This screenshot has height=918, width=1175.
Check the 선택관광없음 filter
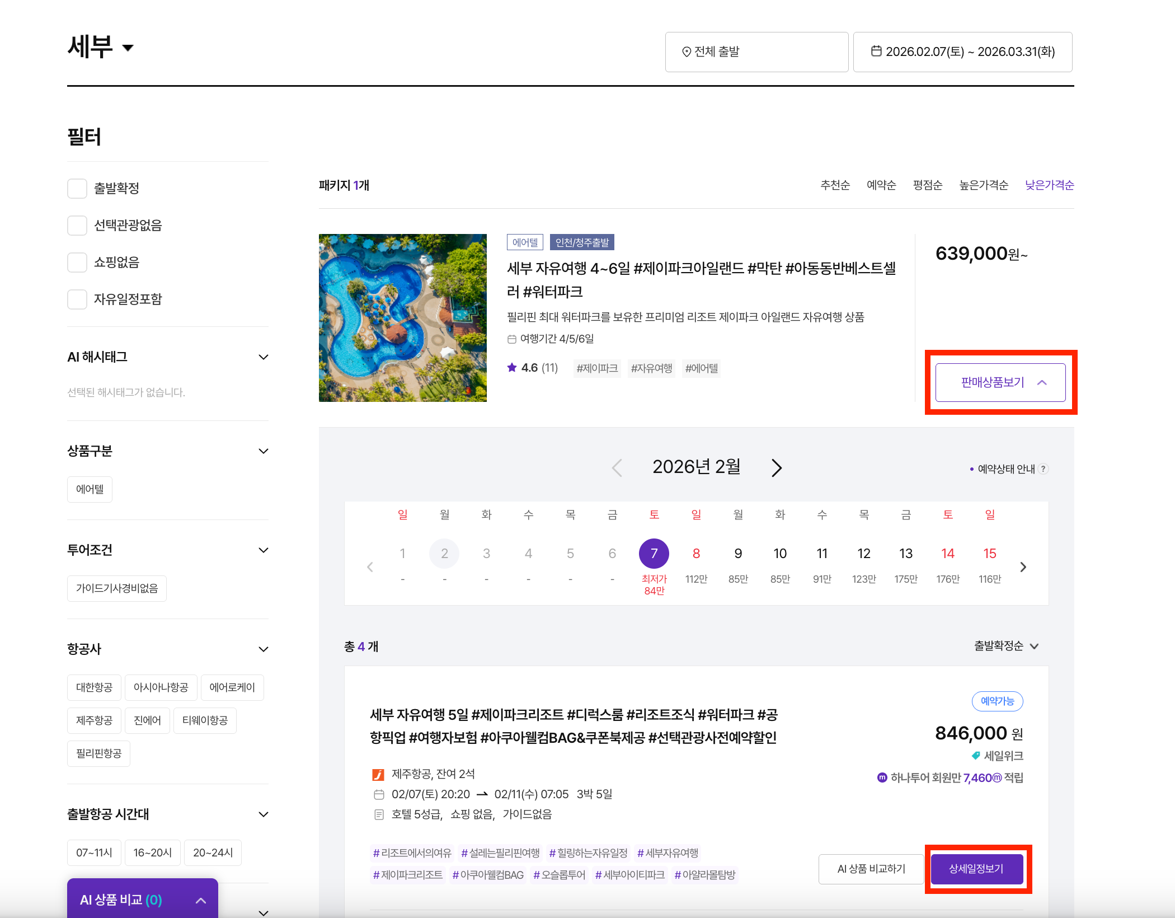(77, 226)
